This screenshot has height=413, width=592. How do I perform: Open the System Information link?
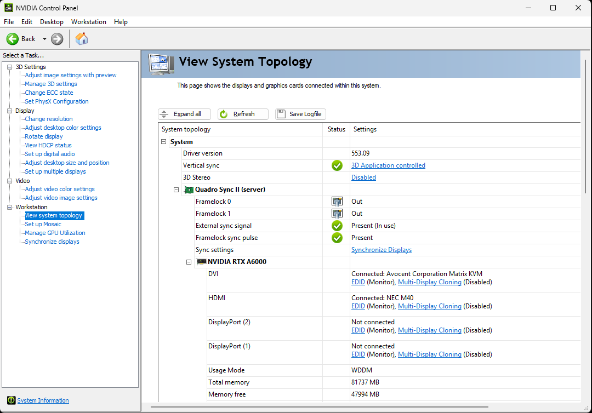(43, 400)
